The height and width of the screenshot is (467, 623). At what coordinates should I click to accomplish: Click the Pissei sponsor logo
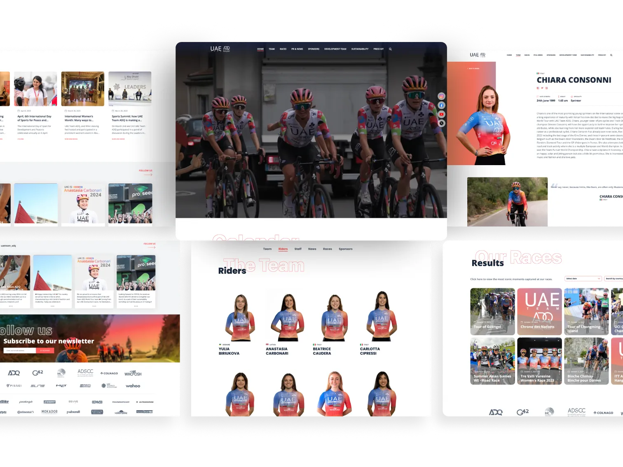pos(14,386)
